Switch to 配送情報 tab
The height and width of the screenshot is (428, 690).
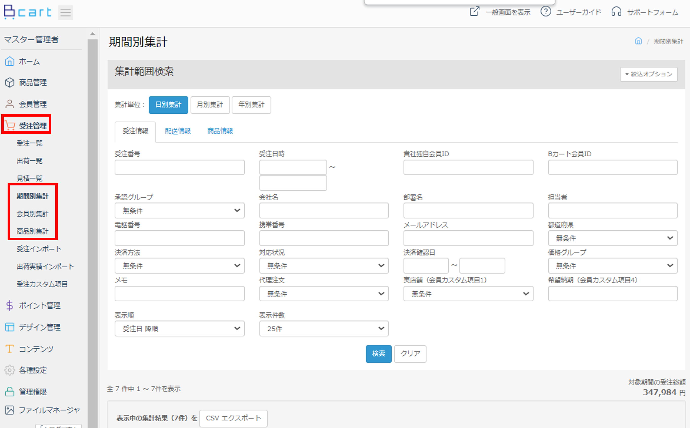pos(178,131)
